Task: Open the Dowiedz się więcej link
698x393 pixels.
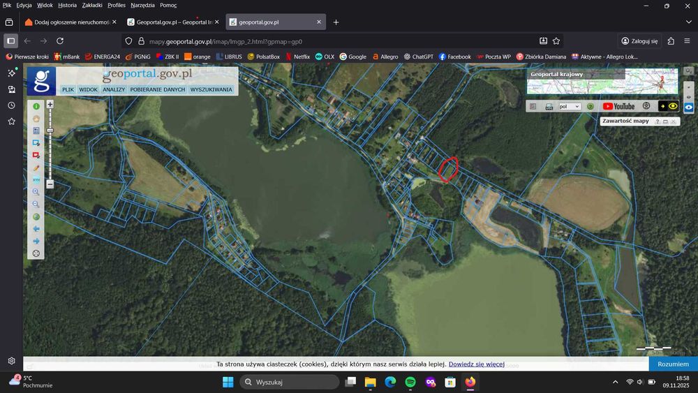Action: tap(476, 364)
